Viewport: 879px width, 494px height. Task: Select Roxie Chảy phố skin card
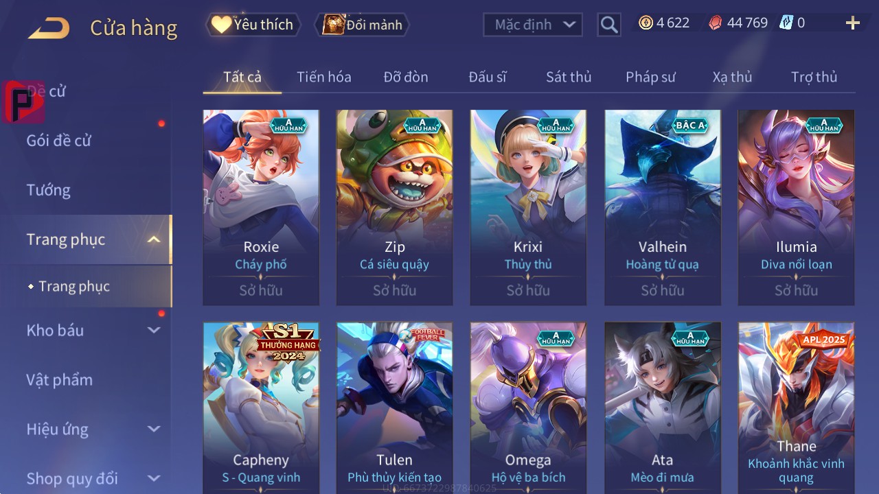[x=261, y=207]
